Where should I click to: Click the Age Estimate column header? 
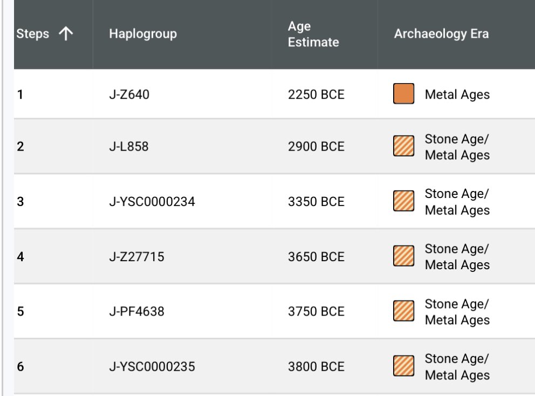coord(313,35)
